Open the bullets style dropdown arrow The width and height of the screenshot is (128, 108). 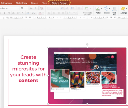tap(52, 8)
